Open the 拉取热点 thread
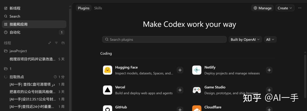 pos(34,77)
